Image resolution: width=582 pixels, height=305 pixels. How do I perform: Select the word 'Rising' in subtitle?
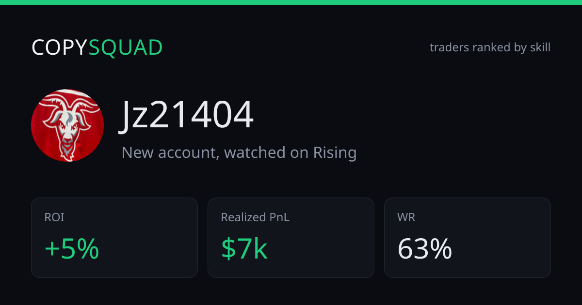tap(335, 152)
